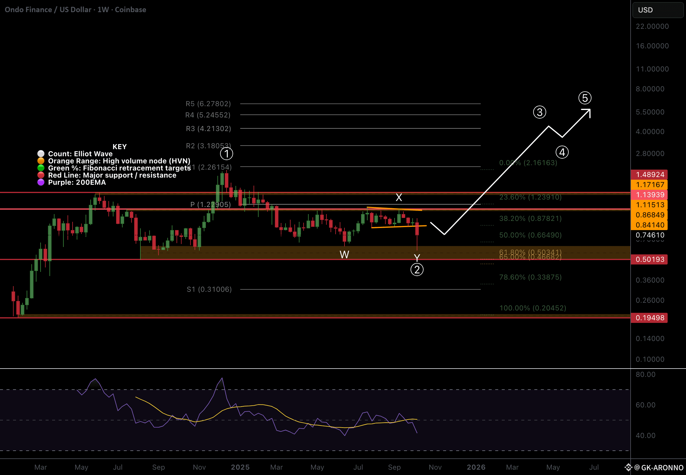Click the S1 (0.31006) pivot label
Image resolution: width=686 pixels, height=475 pixels.
pos(209,289)
